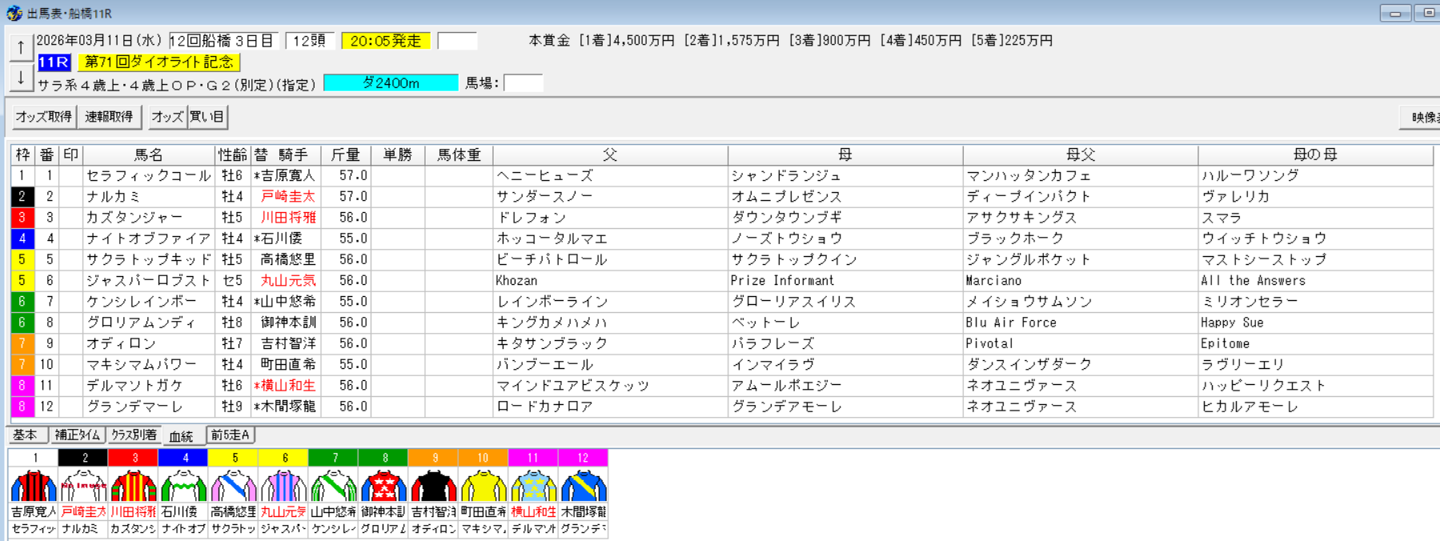Viewport: 1440px width, 541px height.
Task: Select the クラス別着 tab
Action: pos(134,435)
